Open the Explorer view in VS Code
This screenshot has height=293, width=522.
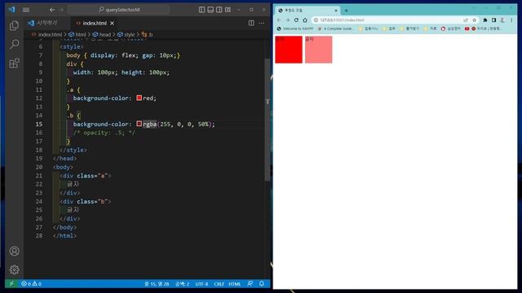(x=14, y=25)
